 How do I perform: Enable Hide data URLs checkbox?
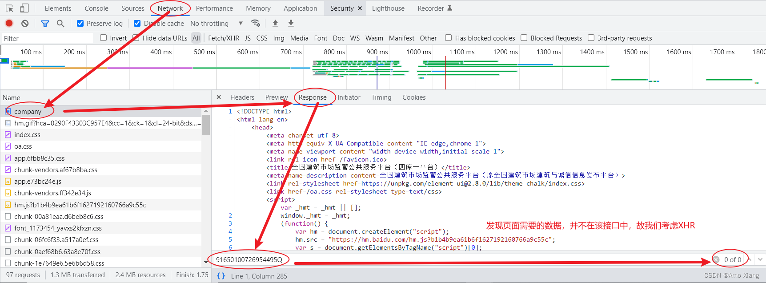[136, 38]
